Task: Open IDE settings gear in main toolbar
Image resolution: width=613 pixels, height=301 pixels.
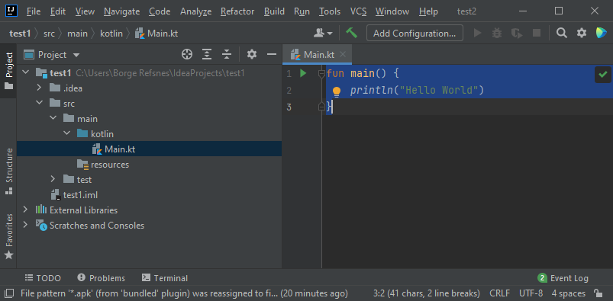Action: [x=582, y=34]
